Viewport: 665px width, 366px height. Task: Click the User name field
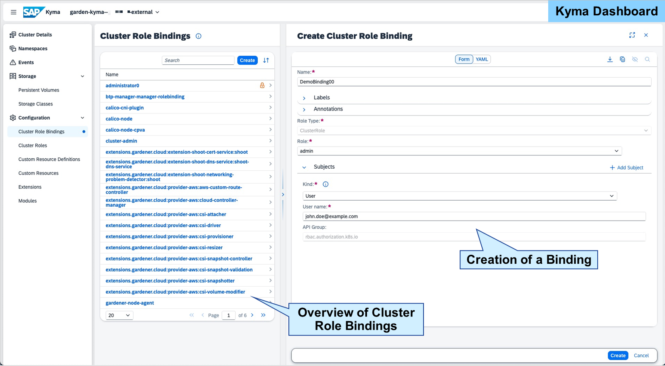474,216
